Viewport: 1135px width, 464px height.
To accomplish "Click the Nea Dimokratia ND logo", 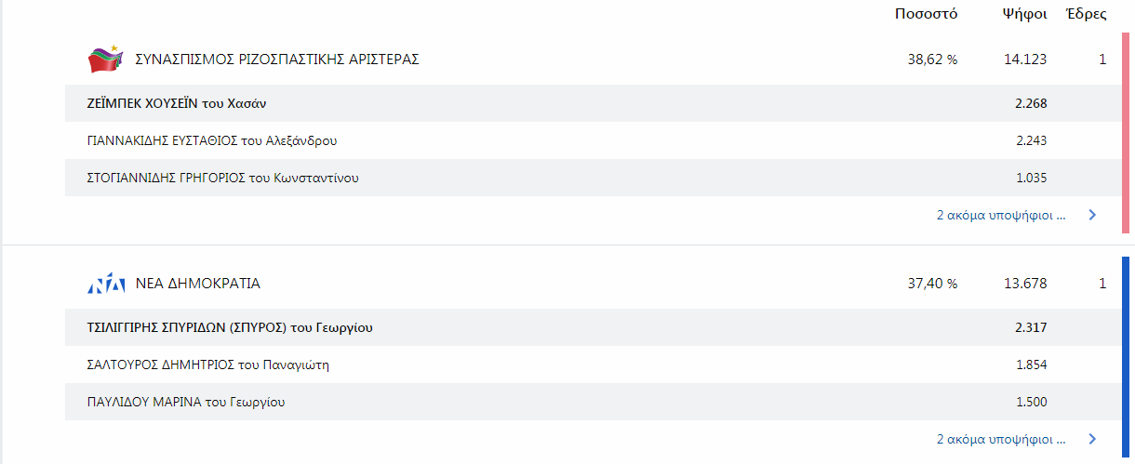I will coord(105,284).
